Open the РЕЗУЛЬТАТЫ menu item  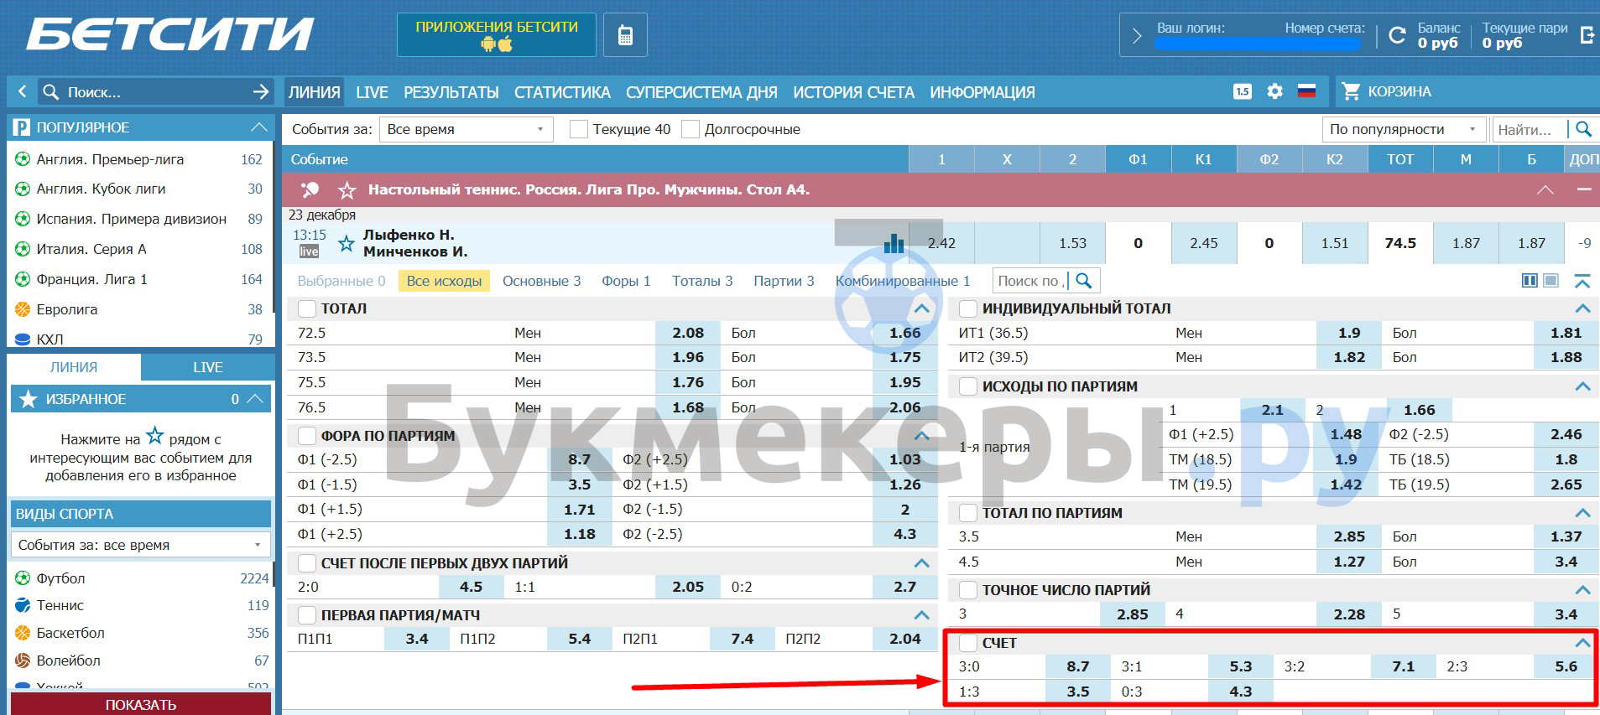[x=451, y=92]
